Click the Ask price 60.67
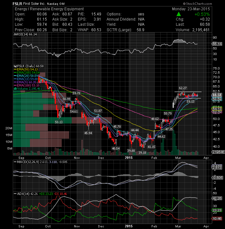This screenshot has height=229, width=225. point(67,14)
